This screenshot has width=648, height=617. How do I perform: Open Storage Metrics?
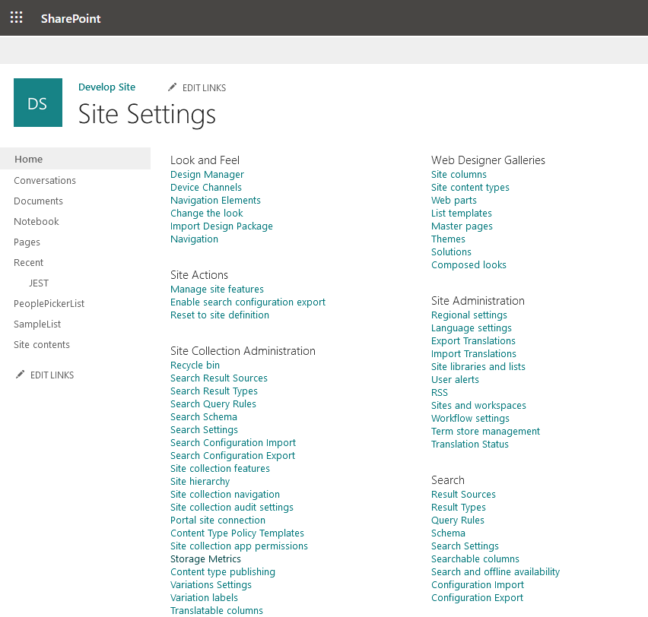coord(205,559)
